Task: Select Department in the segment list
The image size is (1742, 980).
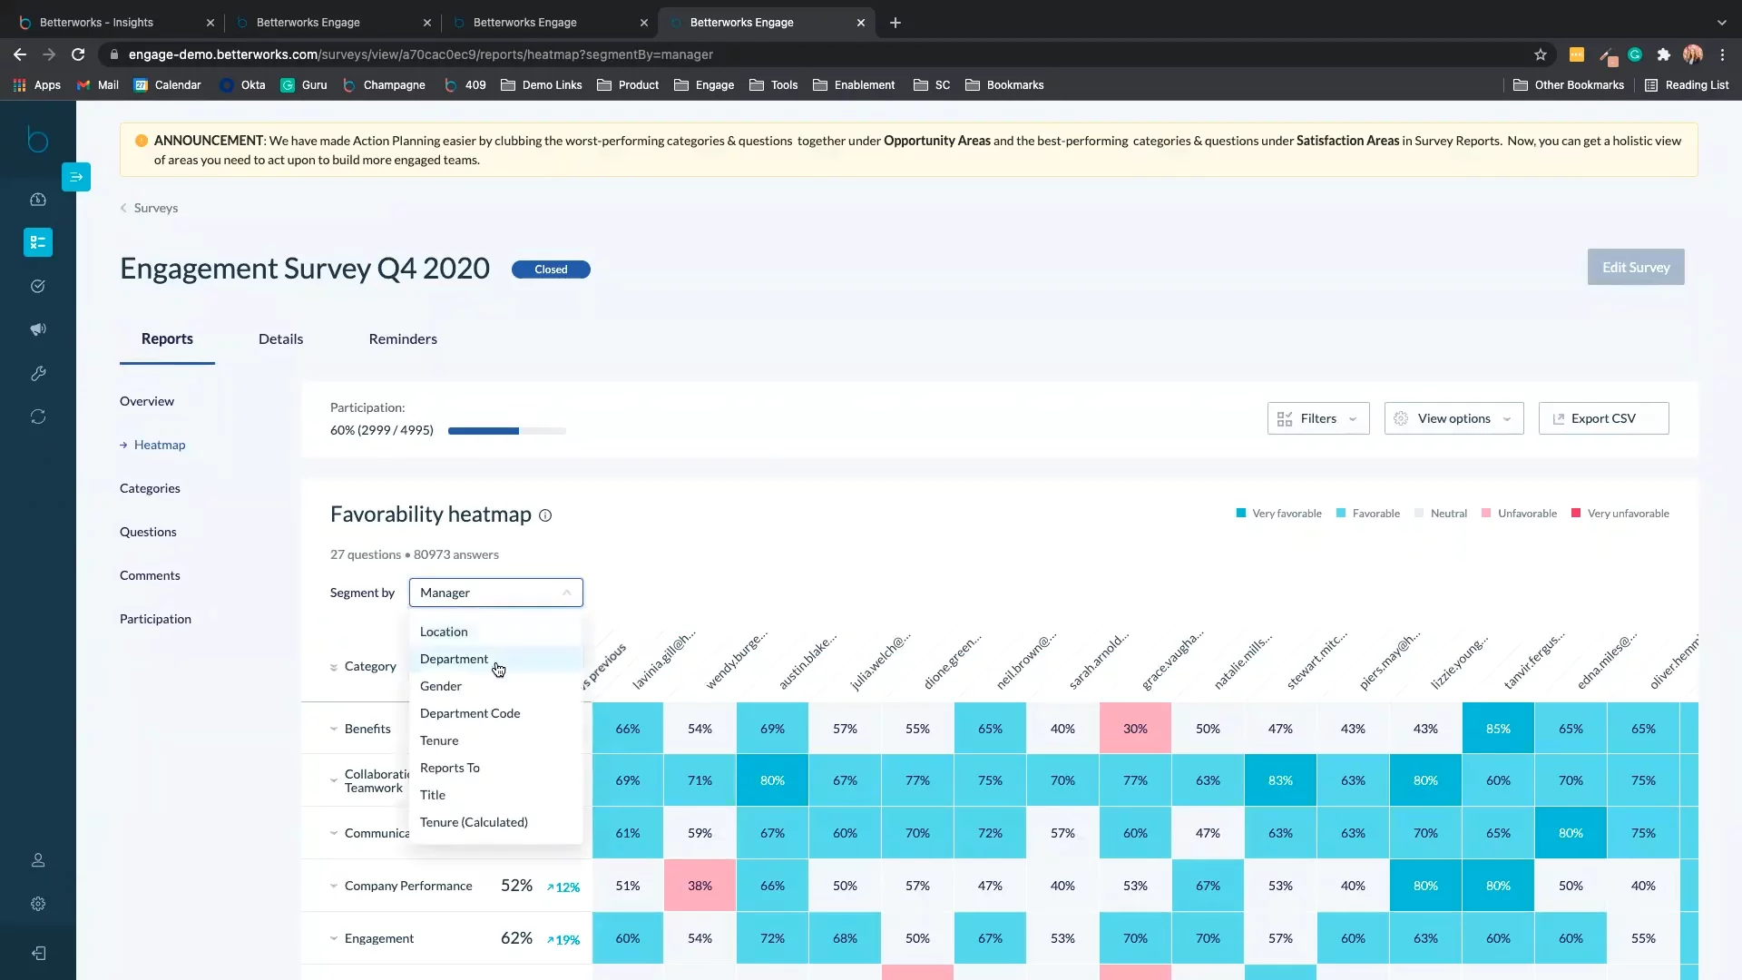Action: tap(454, 659)
